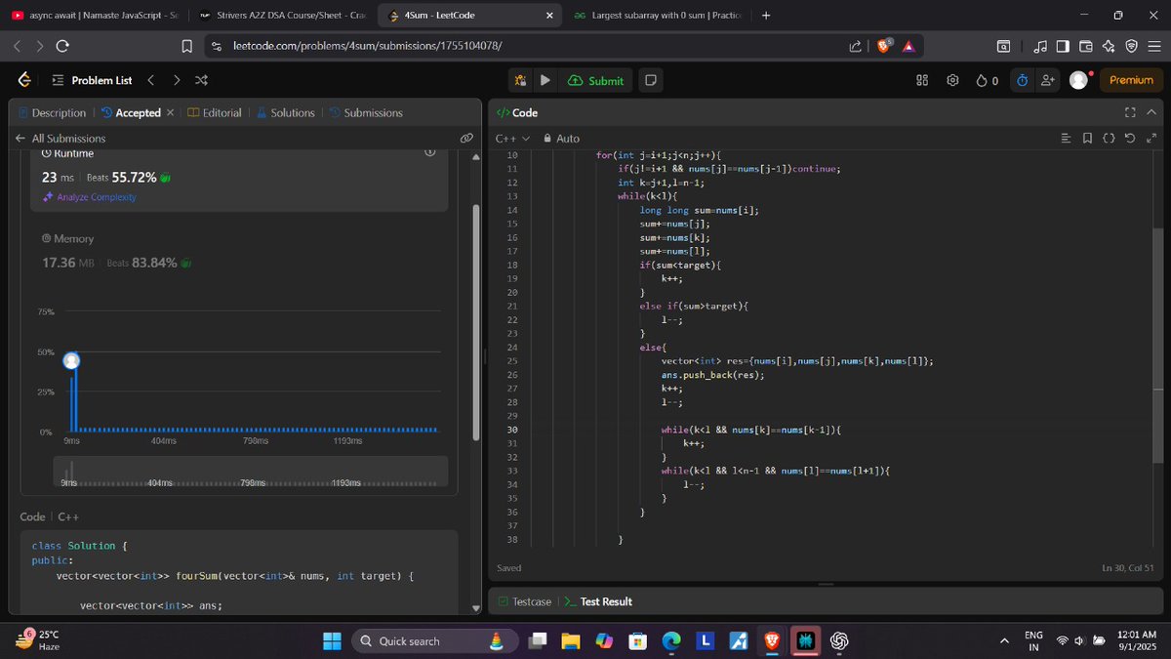This screenshot has width=1171, height=659.
Task: Open the Editorial tab
Action: click(215, 113)
